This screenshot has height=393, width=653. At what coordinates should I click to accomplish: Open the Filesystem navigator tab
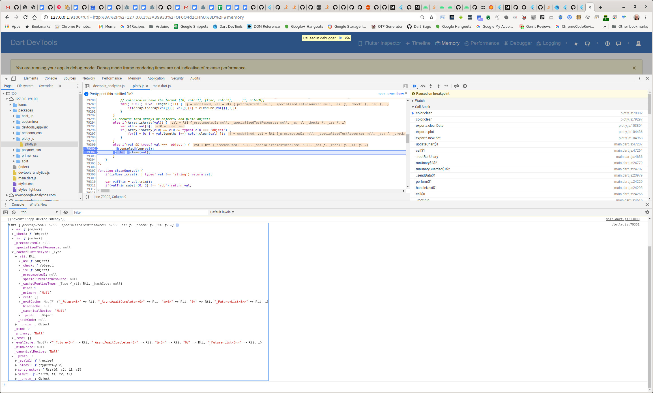click(25, 86)
